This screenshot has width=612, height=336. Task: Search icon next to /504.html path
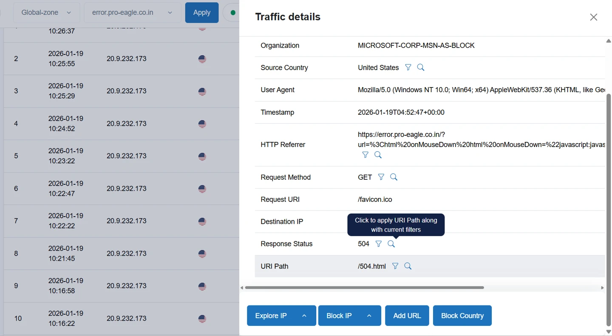click(x=408, y=266)
